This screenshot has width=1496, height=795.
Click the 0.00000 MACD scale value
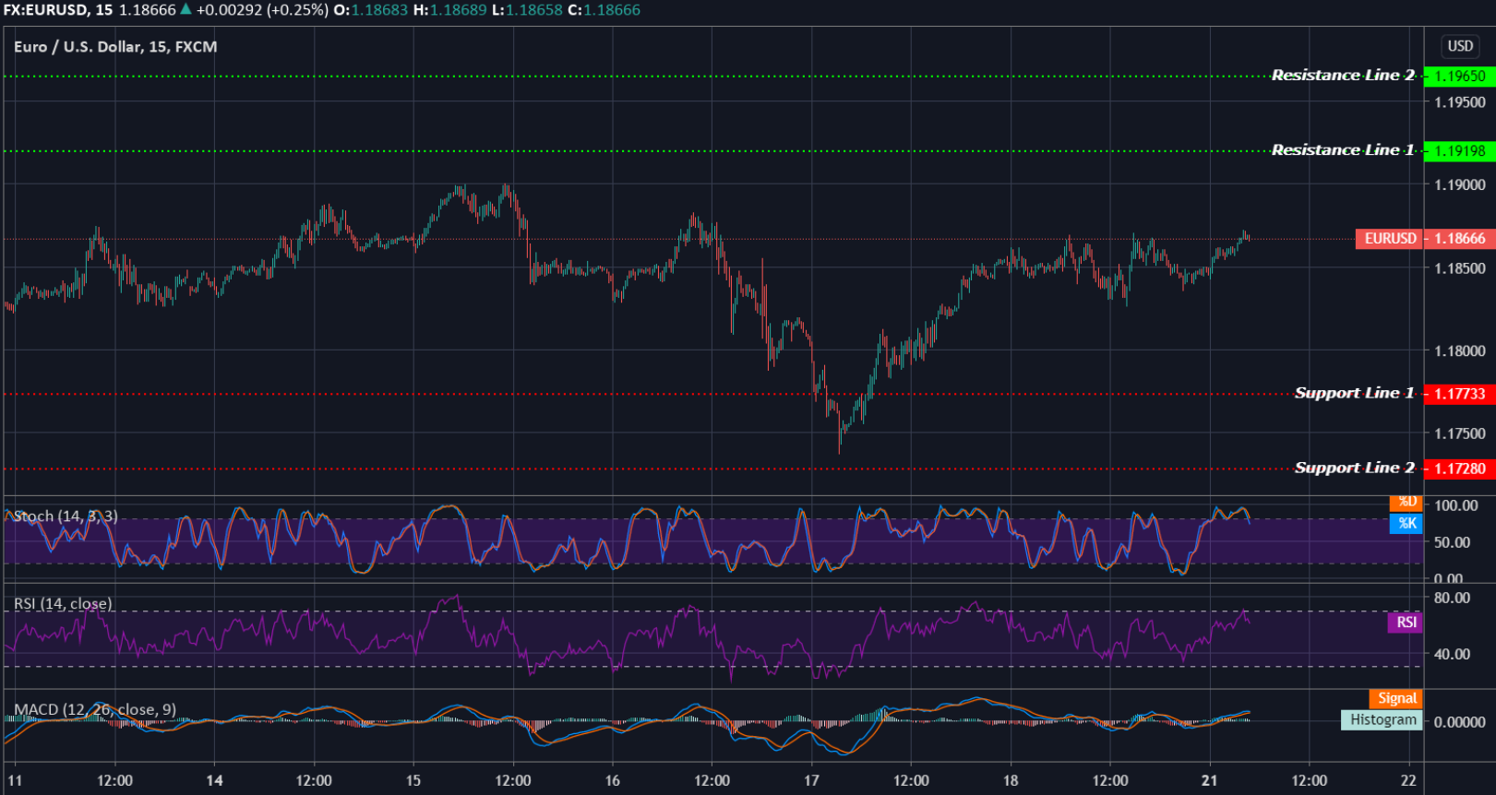(1460, 722)
